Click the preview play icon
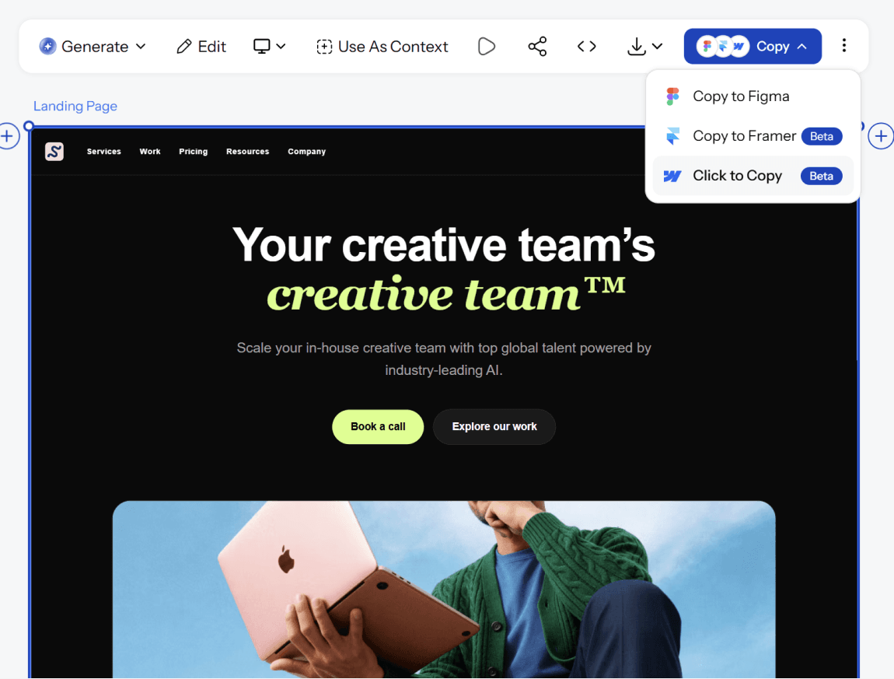The width and height of the screenshot is (894, 679). tap(487, 46)
